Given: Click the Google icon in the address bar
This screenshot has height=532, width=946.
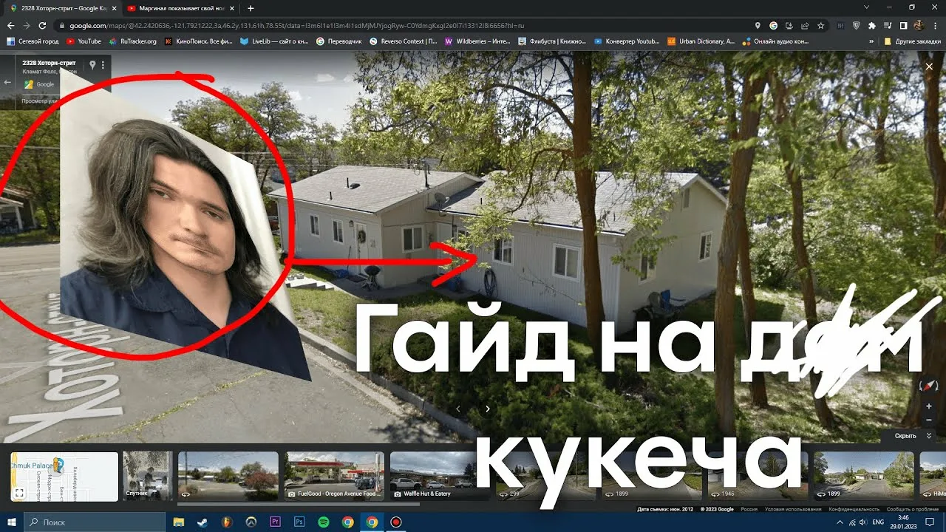Looking at the screenshot, I should click(x=773, y=25).
